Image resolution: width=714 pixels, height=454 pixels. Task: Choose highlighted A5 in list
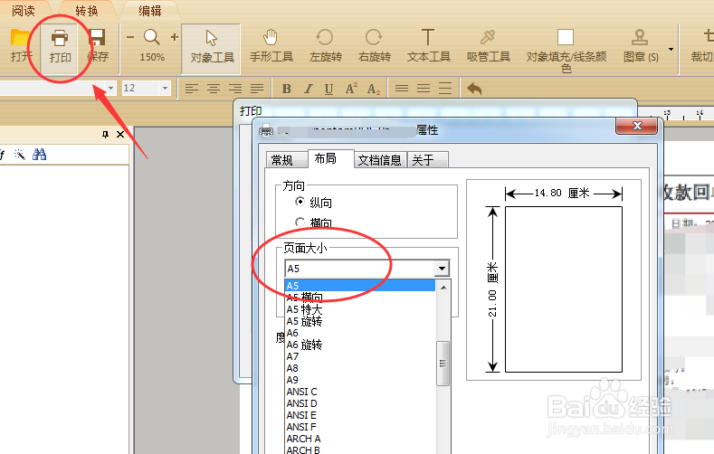click(360, 286)
